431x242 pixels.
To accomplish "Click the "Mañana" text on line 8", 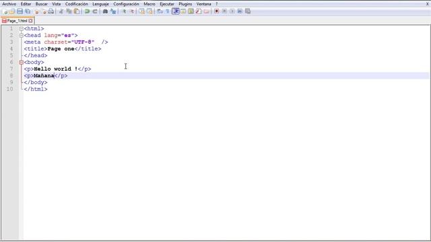I will (44, 76).
